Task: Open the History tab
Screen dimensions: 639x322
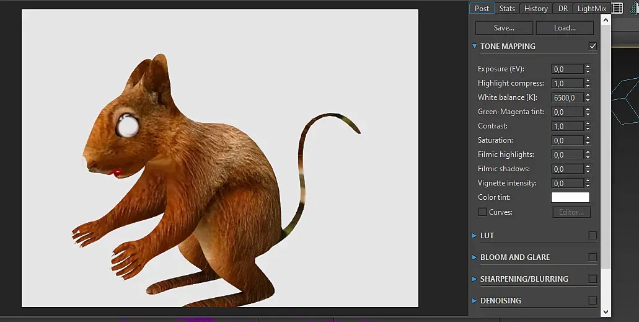Action: [x=535, y=9]
